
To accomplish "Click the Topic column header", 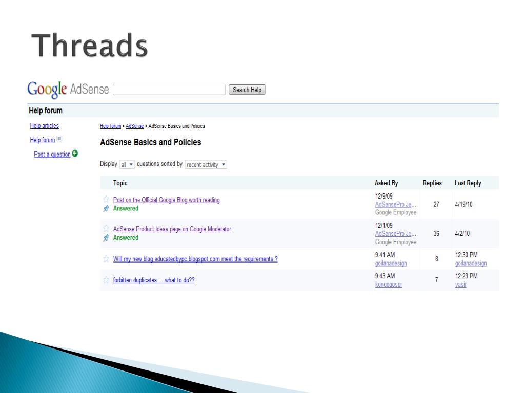I will (120, 183).
